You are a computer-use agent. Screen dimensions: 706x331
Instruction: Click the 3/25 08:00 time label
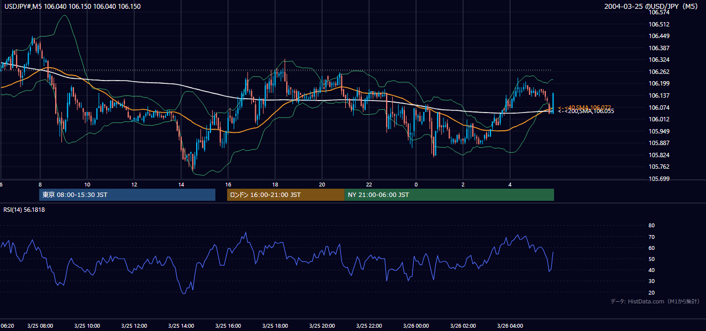40,326
